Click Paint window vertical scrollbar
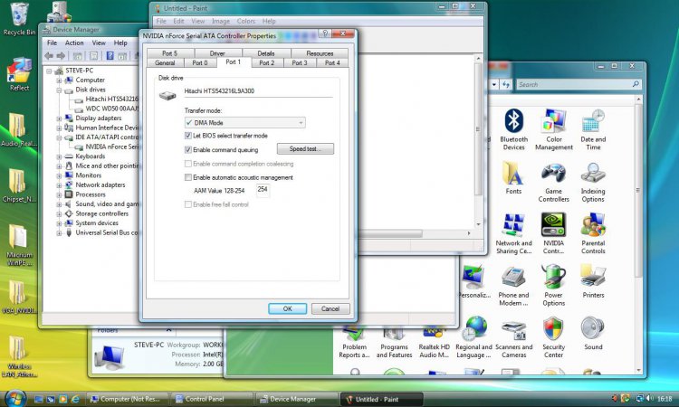 [479, 141]
